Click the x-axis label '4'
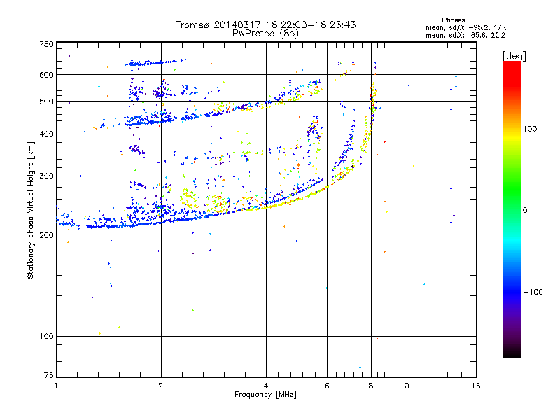This screenshot has height=420, width=560. click(x=266, y=386)
